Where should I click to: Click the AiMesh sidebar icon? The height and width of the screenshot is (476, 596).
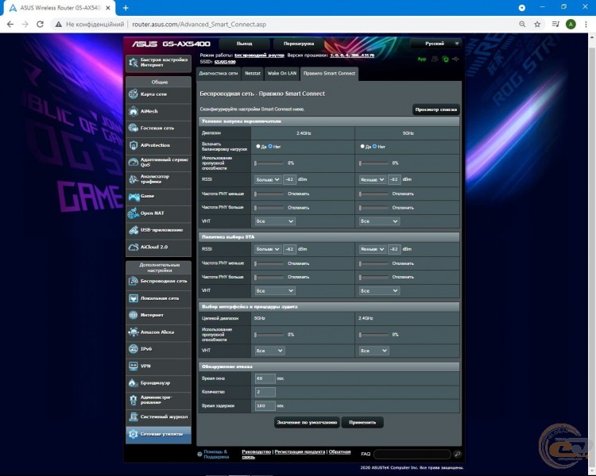coord(133,111)
